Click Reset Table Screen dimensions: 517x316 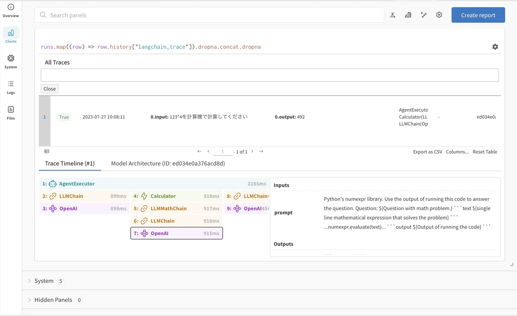point(485,152)
